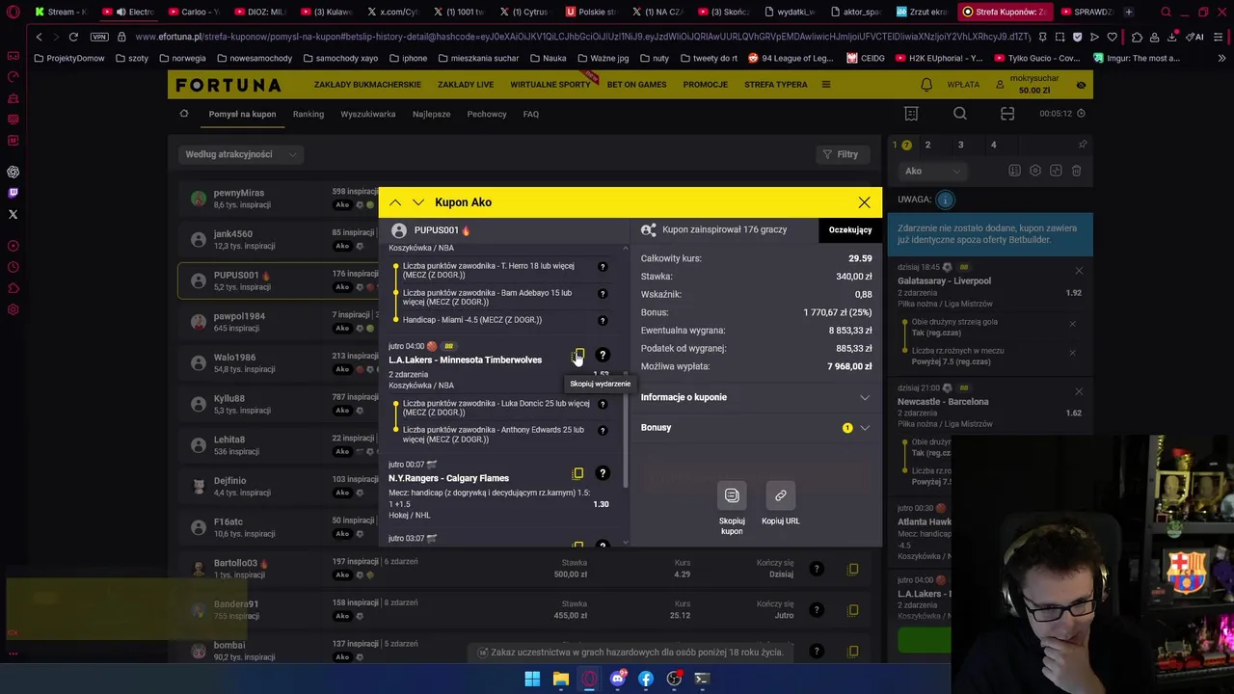Switch to the Pechowcy tab

[487, 114]
